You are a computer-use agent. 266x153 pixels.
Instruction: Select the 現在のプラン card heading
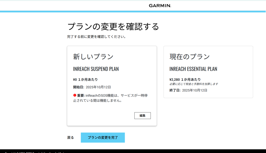click(x=189, y=57)
